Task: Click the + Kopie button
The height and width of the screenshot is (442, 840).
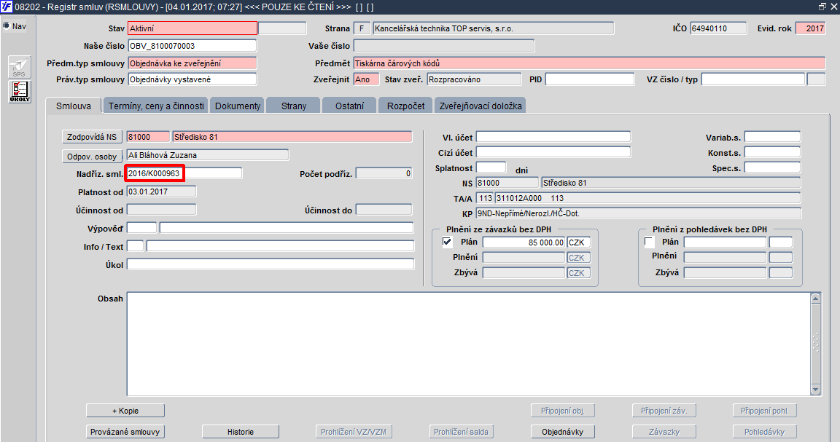Action: click(x=125, y=411)
